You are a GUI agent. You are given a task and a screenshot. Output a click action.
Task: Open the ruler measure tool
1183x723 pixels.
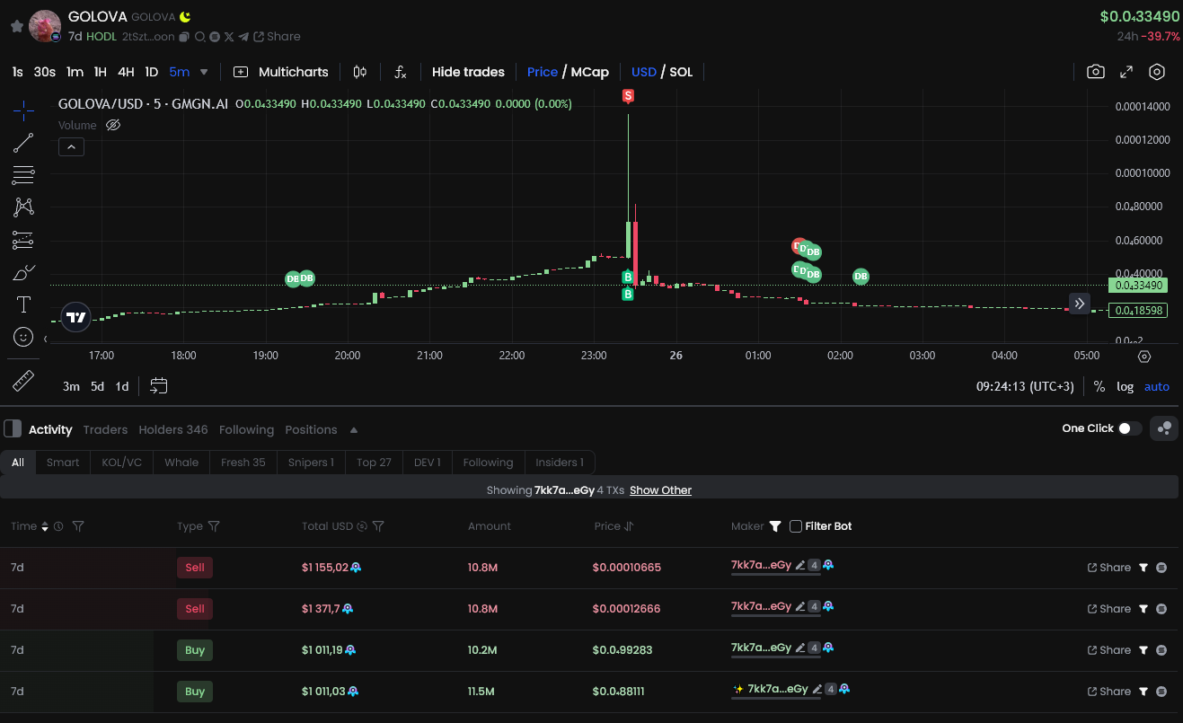click(23, 380)
